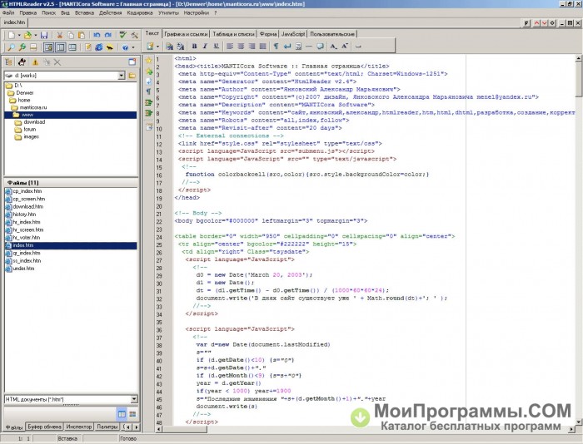
Task: Click the Cut scissors icon
Action: 59,35
